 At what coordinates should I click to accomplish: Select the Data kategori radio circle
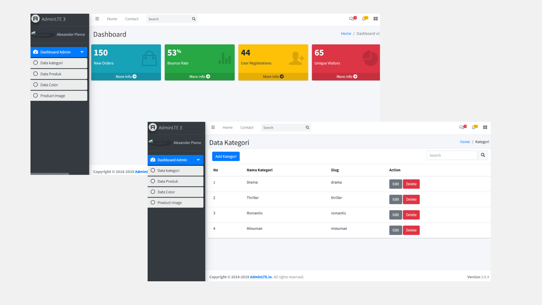(36, 63)
